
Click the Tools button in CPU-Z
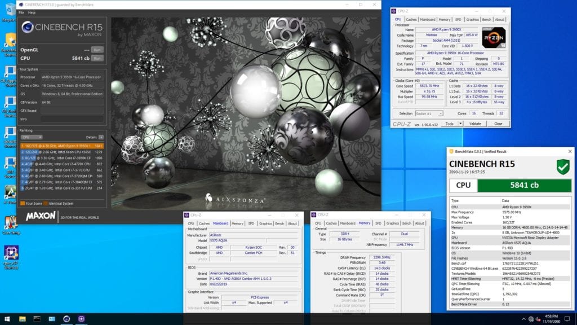coord(450,124)
